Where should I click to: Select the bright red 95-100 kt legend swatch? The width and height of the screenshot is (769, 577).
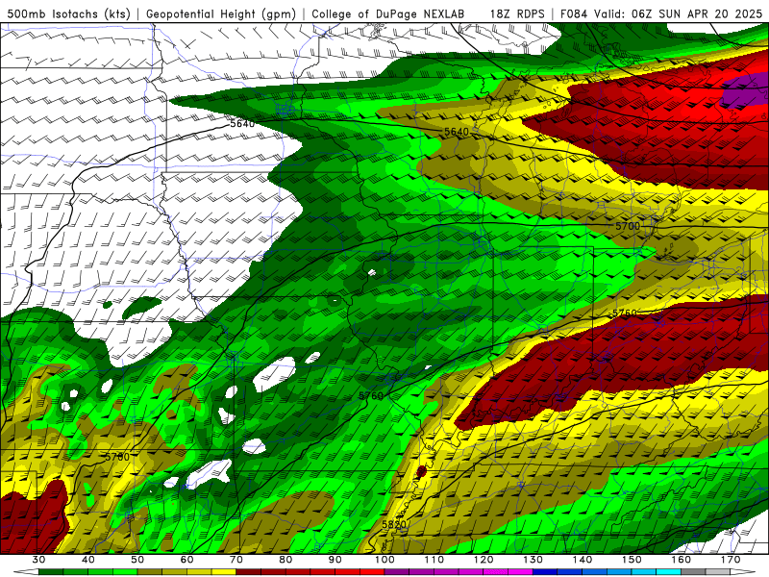pyautogui.click(x=372, y=572)
